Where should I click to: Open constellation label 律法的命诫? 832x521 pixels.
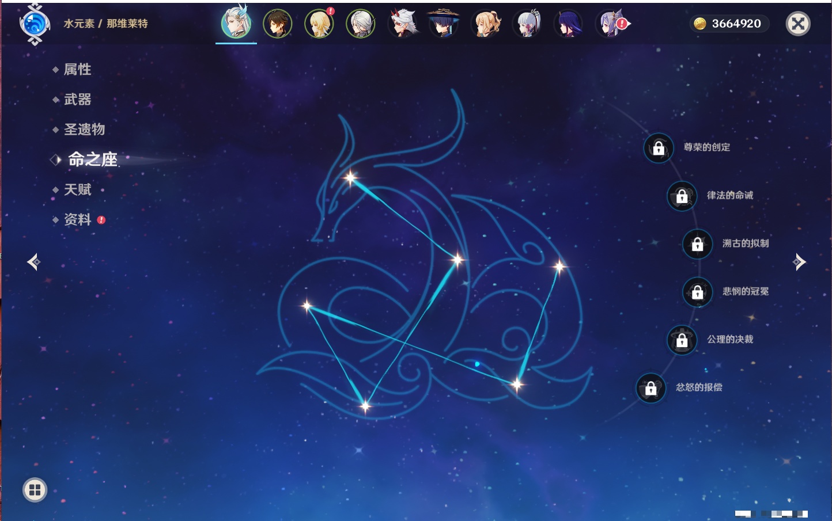point(730,195)
